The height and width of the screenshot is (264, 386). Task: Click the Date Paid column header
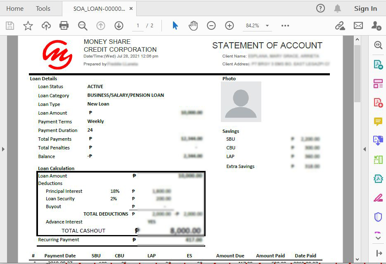[305, 256]
